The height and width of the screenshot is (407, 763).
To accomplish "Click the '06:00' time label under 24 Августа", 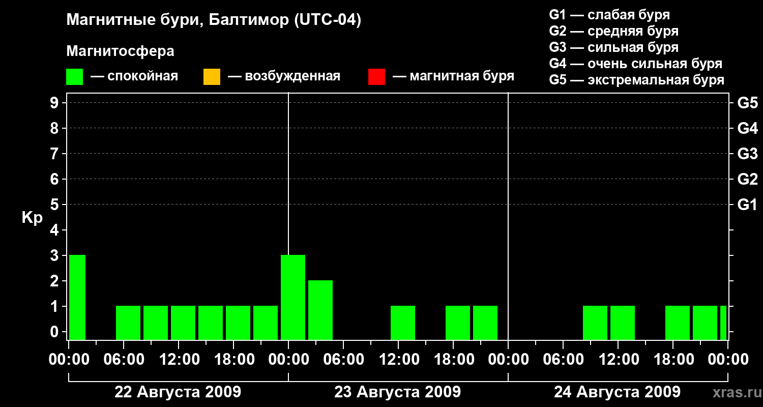I will [563, 360].
